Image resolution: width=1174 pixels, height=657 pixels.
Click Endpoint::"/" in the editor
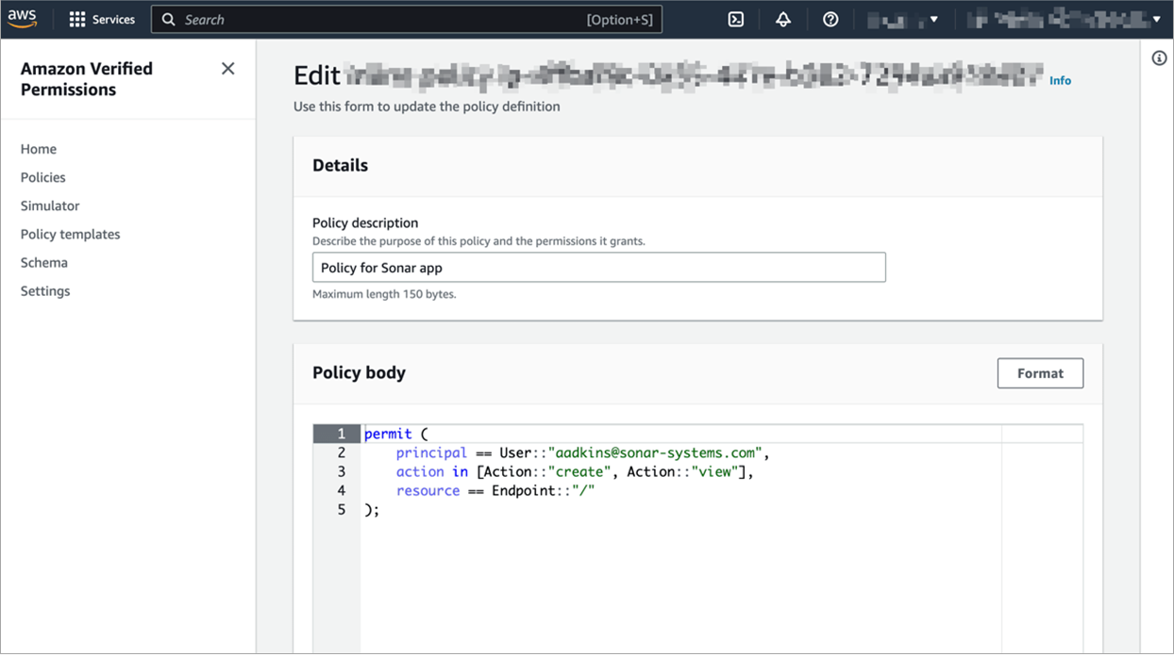pos(544,491)
